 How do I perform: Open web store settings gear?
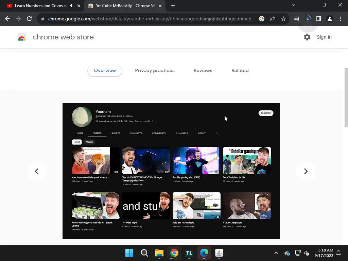click(307, 37)
